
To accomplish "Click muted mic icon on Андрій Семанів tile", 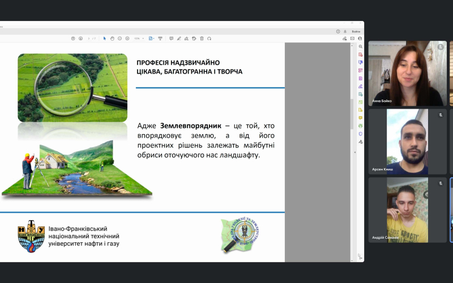I will [x=441, y=183].
